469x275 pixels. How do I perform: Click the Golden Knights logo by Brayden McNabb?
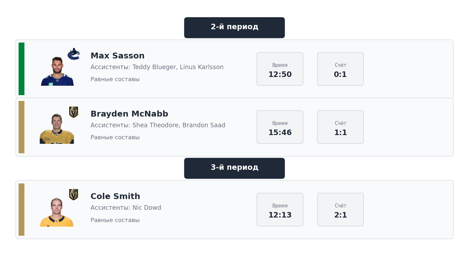(x=74, y=112)
